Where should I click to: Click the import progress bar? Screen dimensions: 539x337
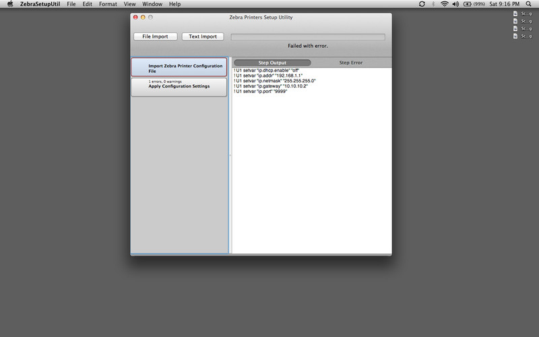(x=308, y=37)
